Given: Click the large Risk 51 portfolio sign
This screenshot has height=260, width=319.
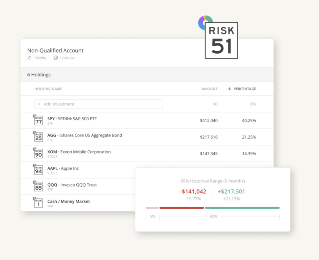Looking at the screenshot, I should 221,40.
